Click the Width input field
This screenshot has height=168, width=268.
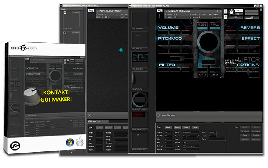tap(167, 131)
